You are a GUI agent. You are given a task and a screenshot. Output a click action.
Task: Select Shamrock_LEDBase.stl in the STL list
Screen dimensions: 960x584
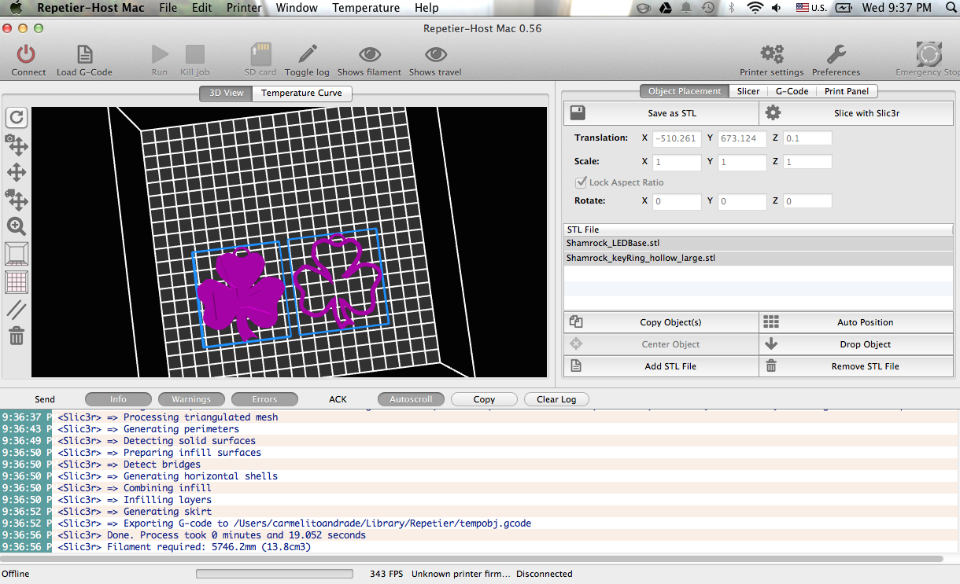759,243
